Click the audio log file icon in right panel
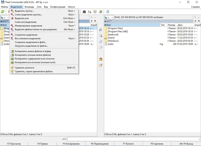This screenshot has height=146, width=201. [x=106, y=44]
